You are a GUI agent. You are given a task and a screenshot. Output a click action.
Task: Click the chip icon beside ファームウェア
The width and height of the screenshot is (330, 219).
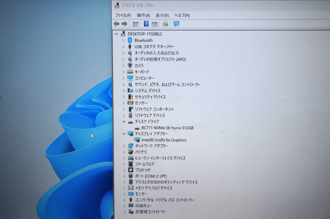(x=131, y=164)
